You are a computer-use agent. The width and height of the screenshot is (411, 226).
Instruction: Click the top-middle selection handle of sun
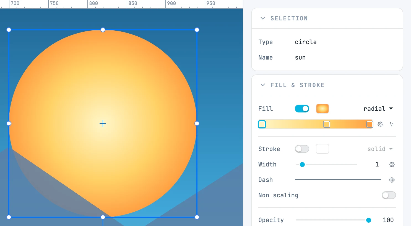point(103,30)
